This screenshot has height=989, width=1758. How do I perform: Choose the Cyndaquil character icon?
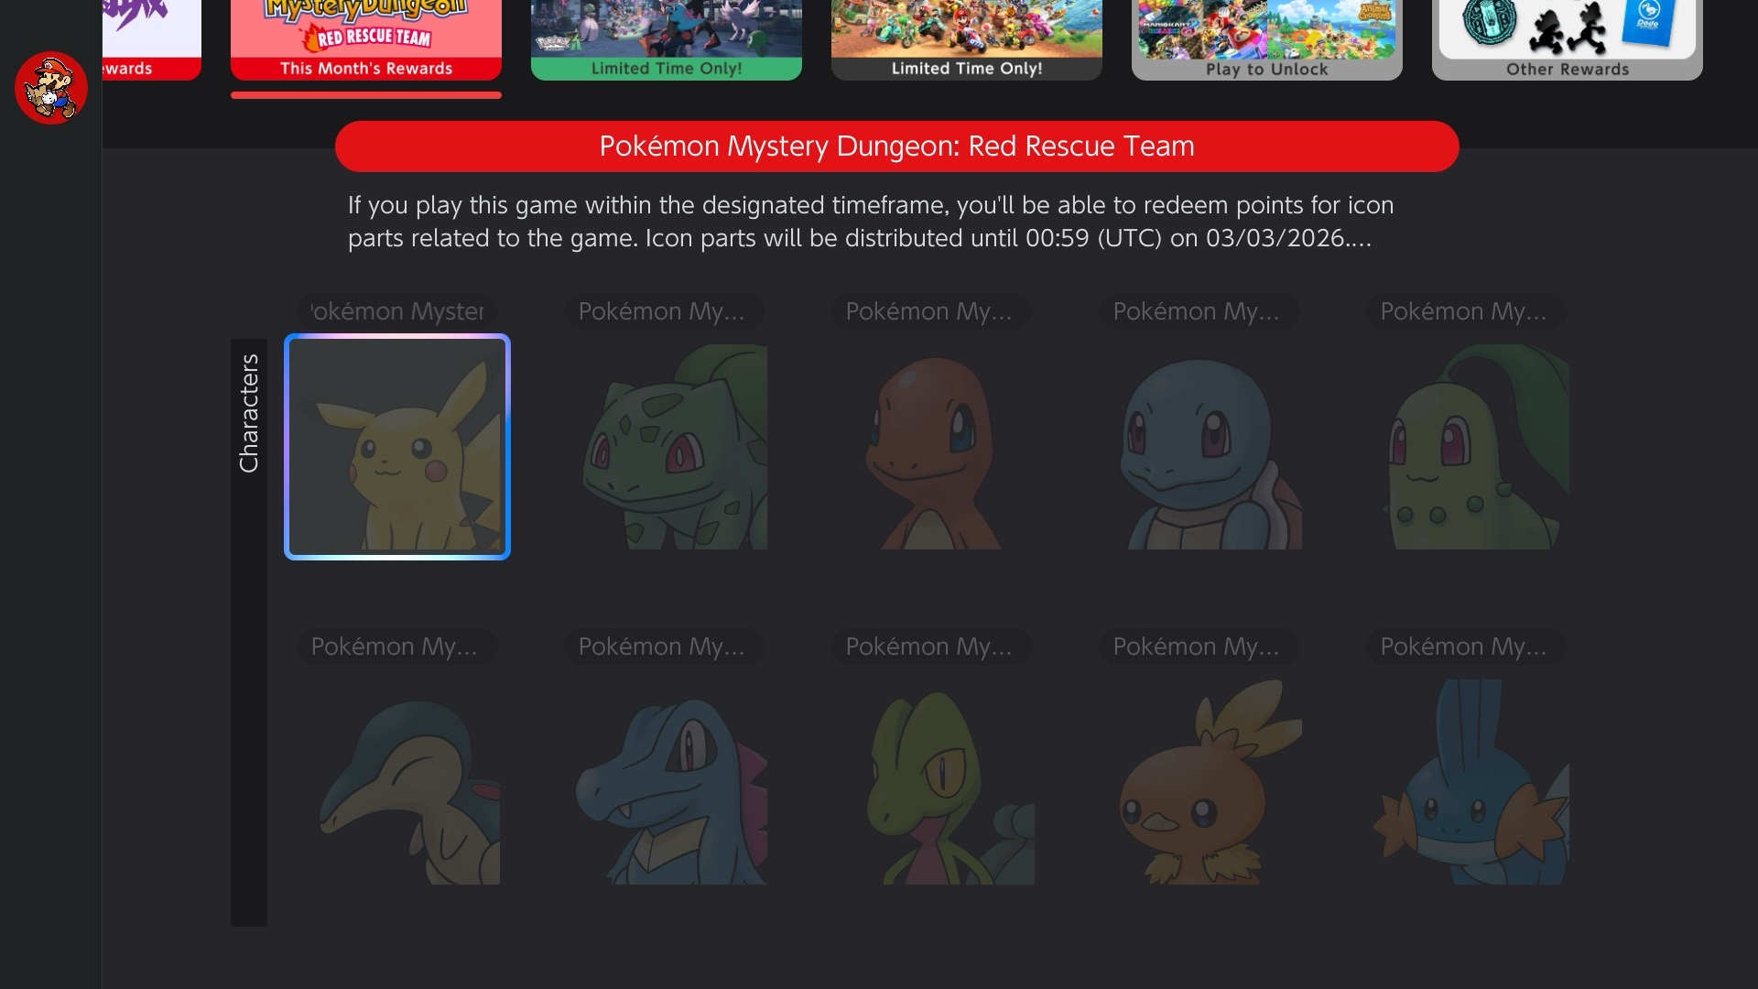point(396,782)
